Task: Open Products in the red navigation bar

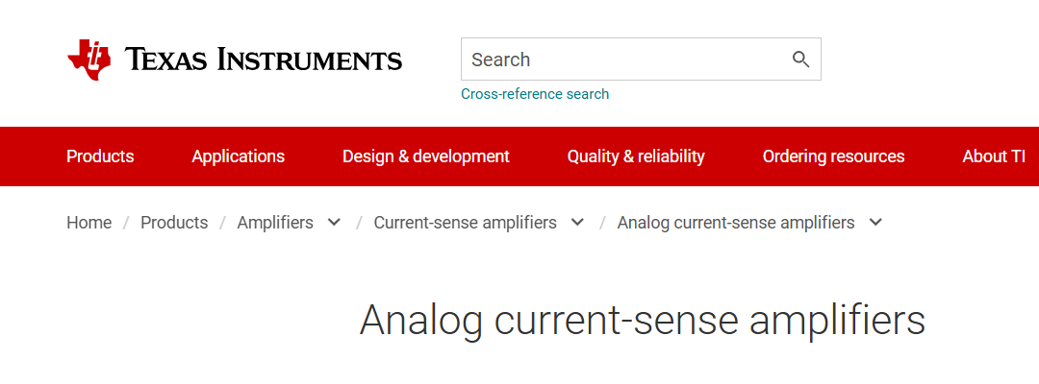Action: coord(100,156)
